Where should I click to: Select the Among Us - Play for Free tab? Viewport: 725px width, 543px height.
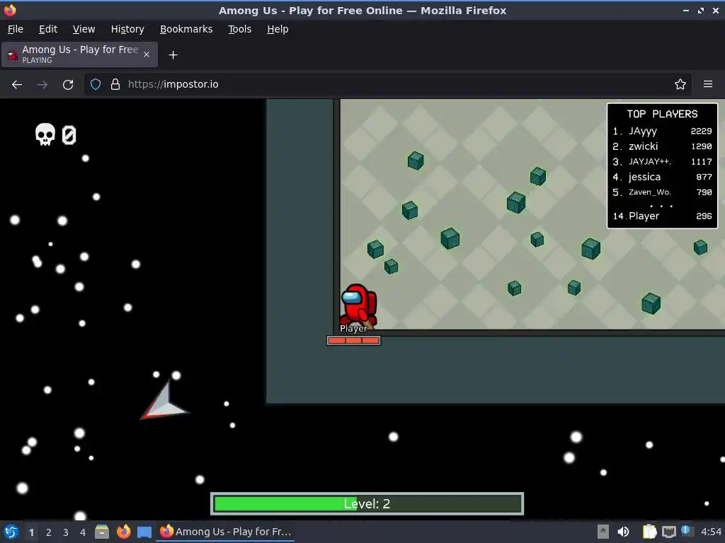(x=79, y=54)
